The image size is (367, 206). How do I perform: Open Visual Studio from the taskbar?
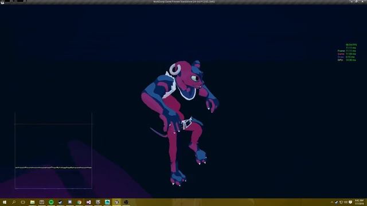click(88, 202)
